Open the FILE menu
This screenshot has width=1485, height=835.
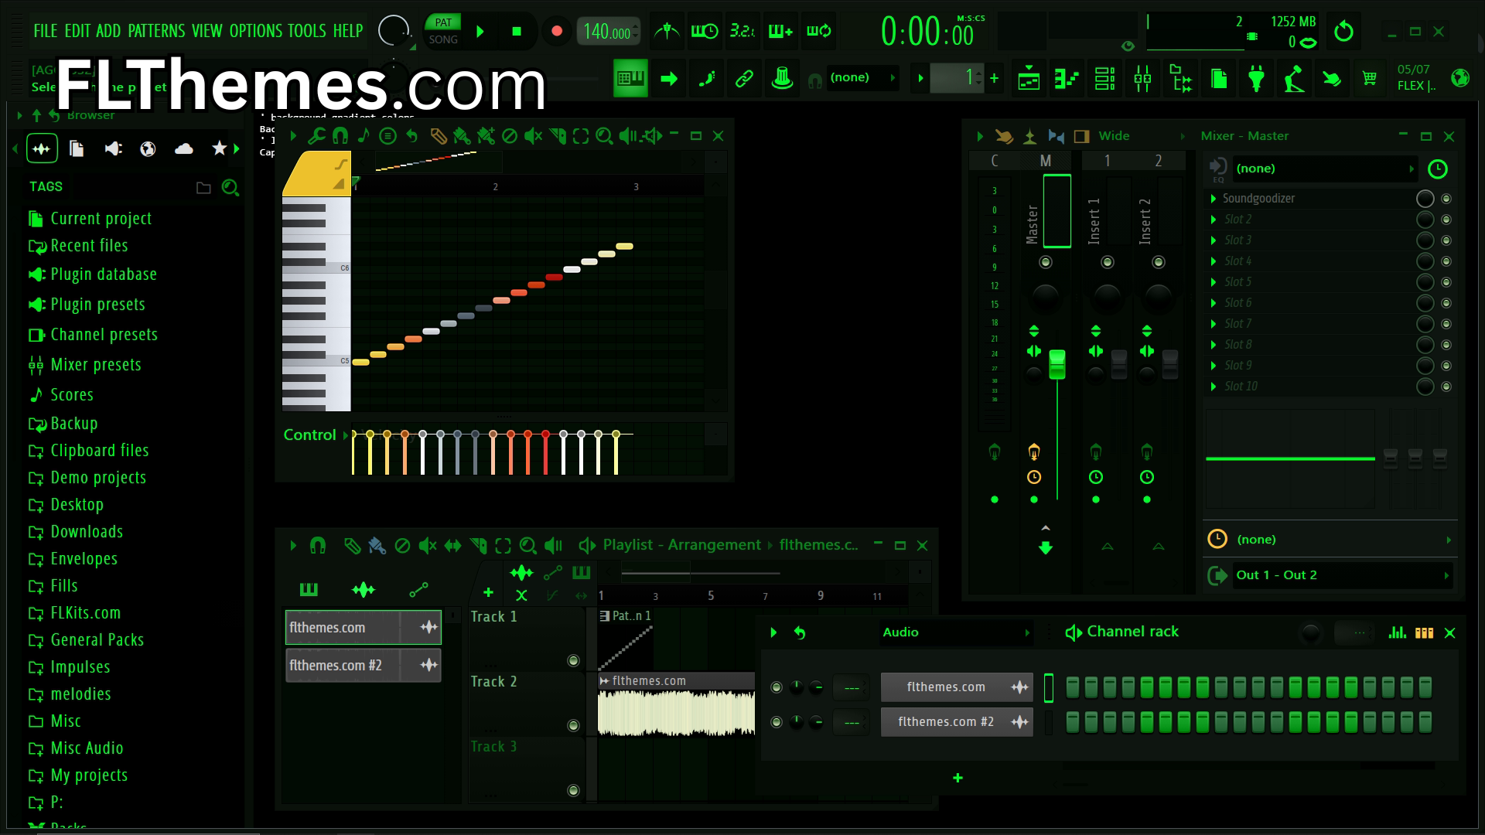pos(45,31)
